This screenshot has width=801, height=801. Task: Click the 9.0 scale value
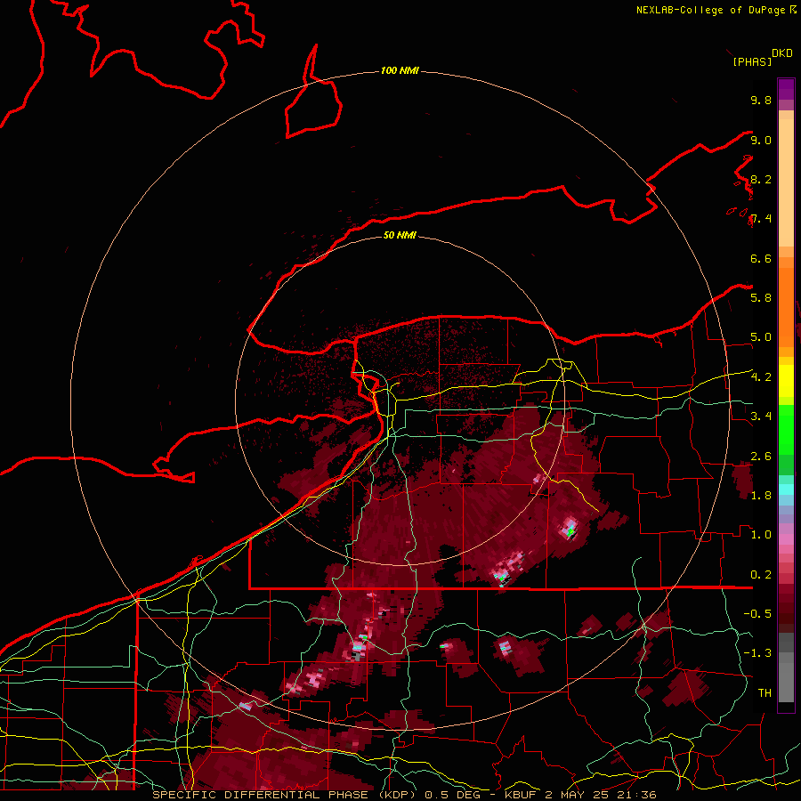click(761, 140)
